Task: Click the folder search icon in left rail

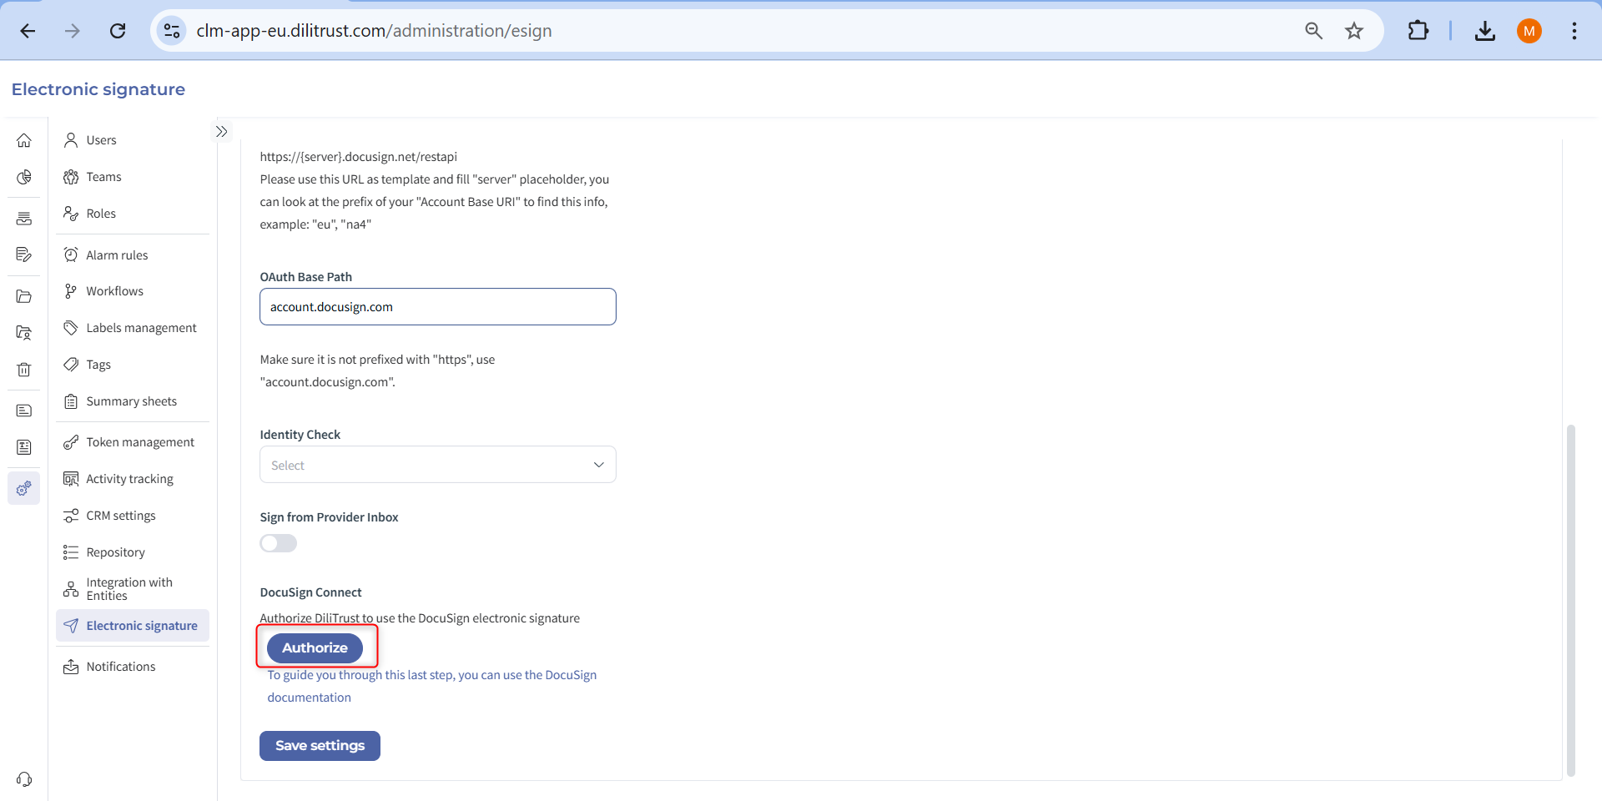Action: tap(24, 333)
